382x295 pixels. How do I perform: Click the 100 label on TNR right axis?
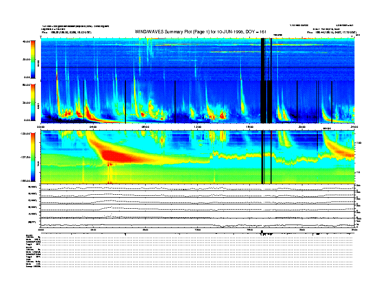(359, 143)
